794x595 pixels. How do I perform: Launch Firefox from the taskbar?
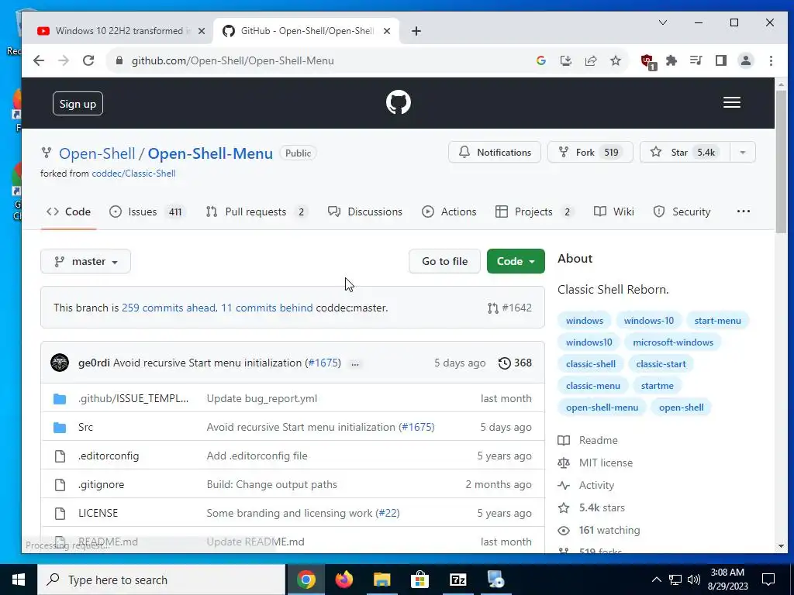click(344, 580)
